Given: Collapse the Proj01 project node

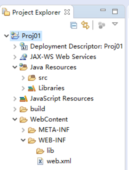Looking at the screenshot, I should [x=7, y=36].
